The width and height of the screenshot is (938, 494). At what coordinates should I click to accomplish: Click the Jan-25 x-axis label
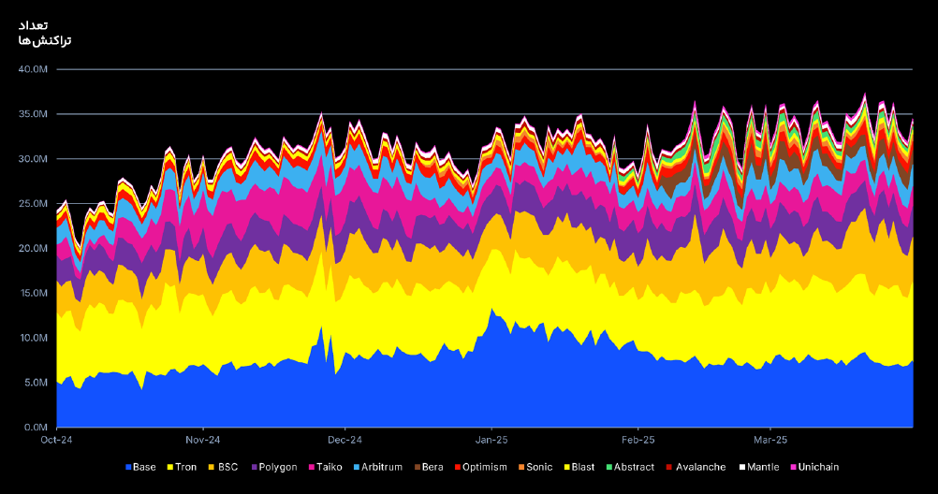[491, 440]
